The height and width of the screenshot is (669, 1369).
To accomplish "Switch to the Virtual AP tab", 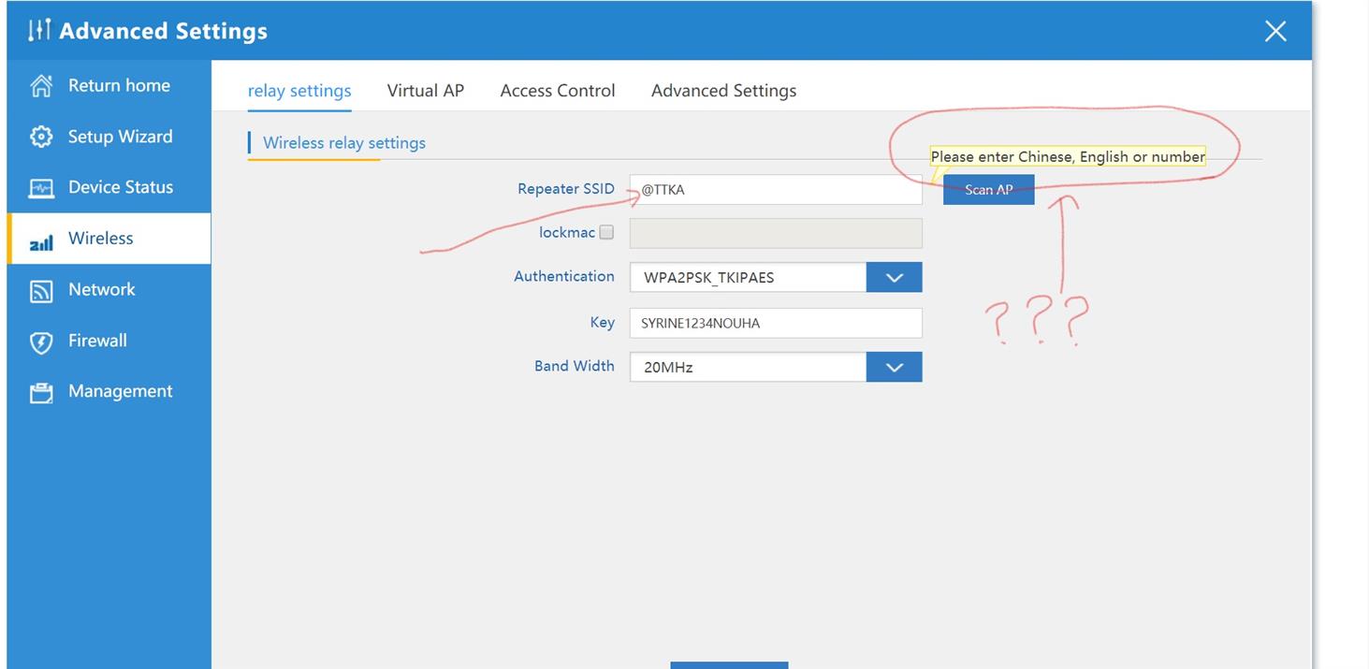I will click(x=425, y=91).
